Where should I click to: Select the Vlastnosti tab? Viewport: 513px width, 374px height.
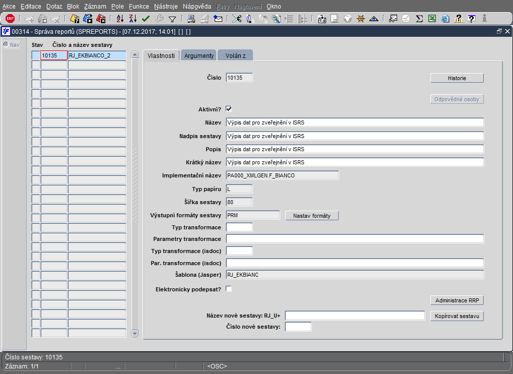pyautogui.click(x=161, y=55)
